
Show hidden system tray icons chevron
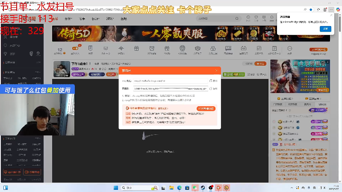point(292,188)
